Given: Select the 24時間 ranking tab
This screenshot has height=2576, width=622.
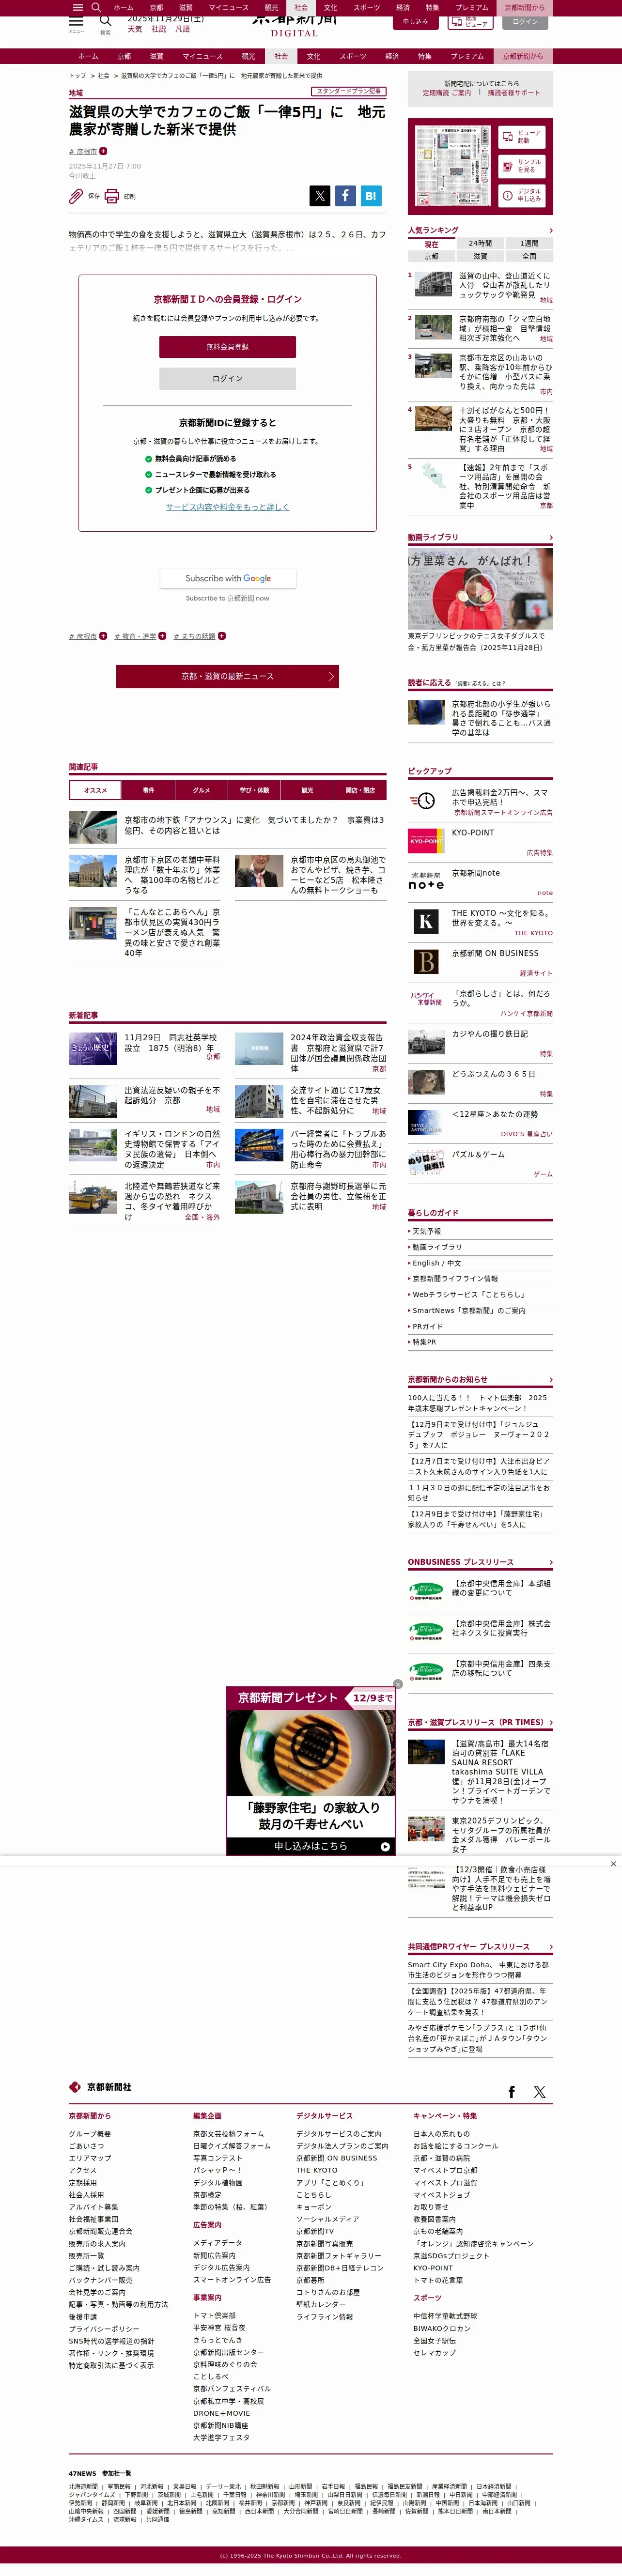Looking at the screenshot, I should (x=480, y=243).
